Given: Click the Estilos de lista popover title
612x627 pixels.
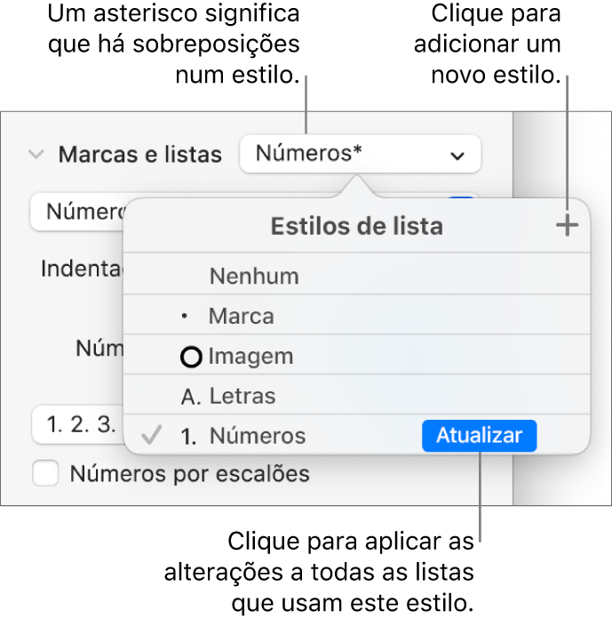Looking at the screenshot, I should pos(356,227).
